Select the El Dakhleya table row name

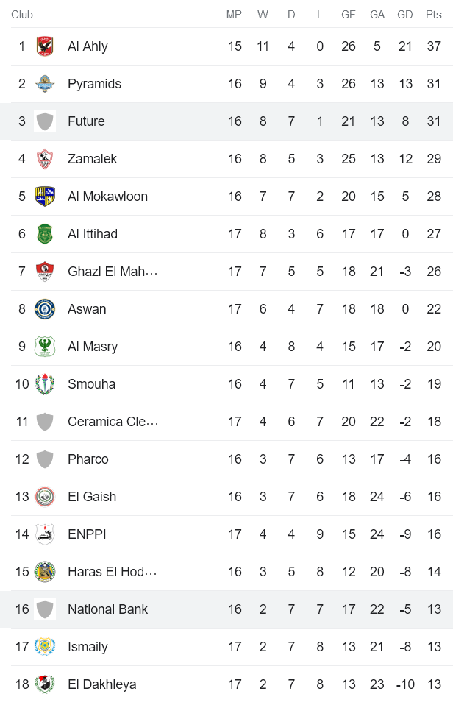click(x=101, y=684)
